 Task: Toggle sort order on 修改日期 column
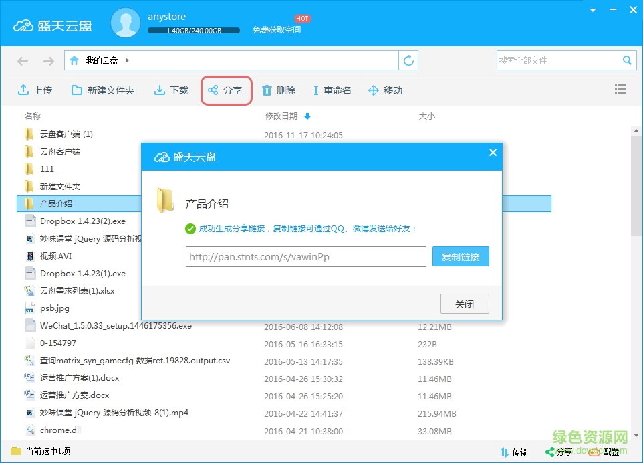pos(307,115)
